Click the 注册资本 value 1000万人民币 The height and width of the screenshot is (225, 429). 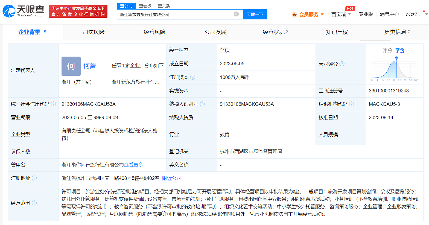[x=235, y=77]
